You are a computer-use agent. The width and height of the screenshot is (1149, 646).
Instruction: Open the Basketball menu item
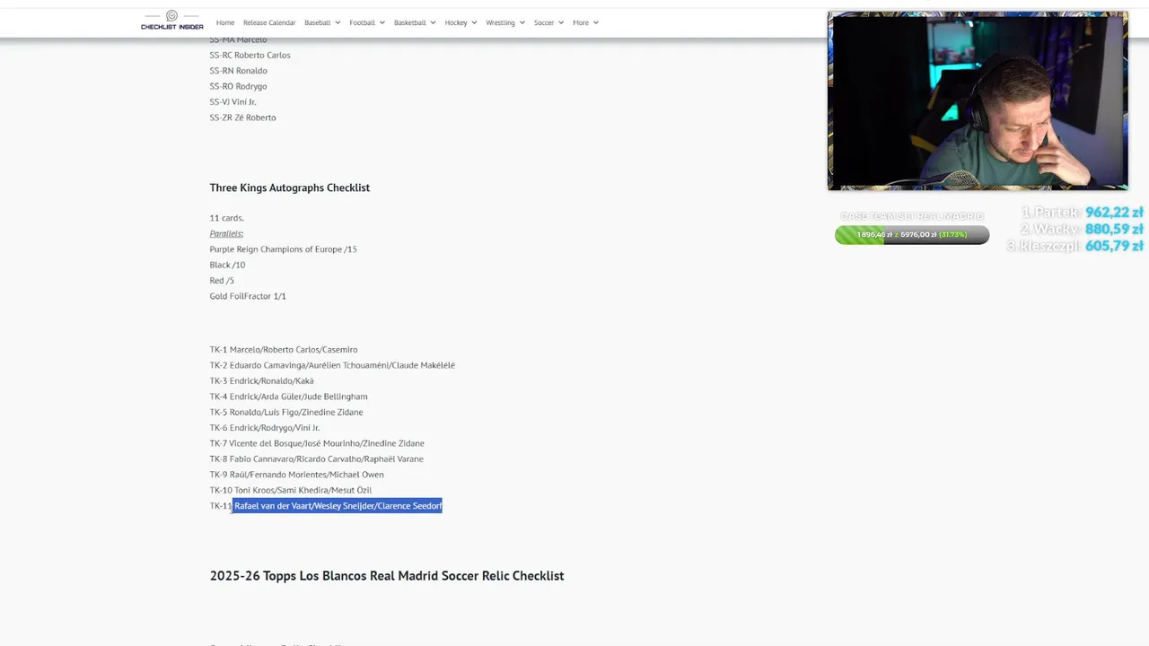(409, 22)
